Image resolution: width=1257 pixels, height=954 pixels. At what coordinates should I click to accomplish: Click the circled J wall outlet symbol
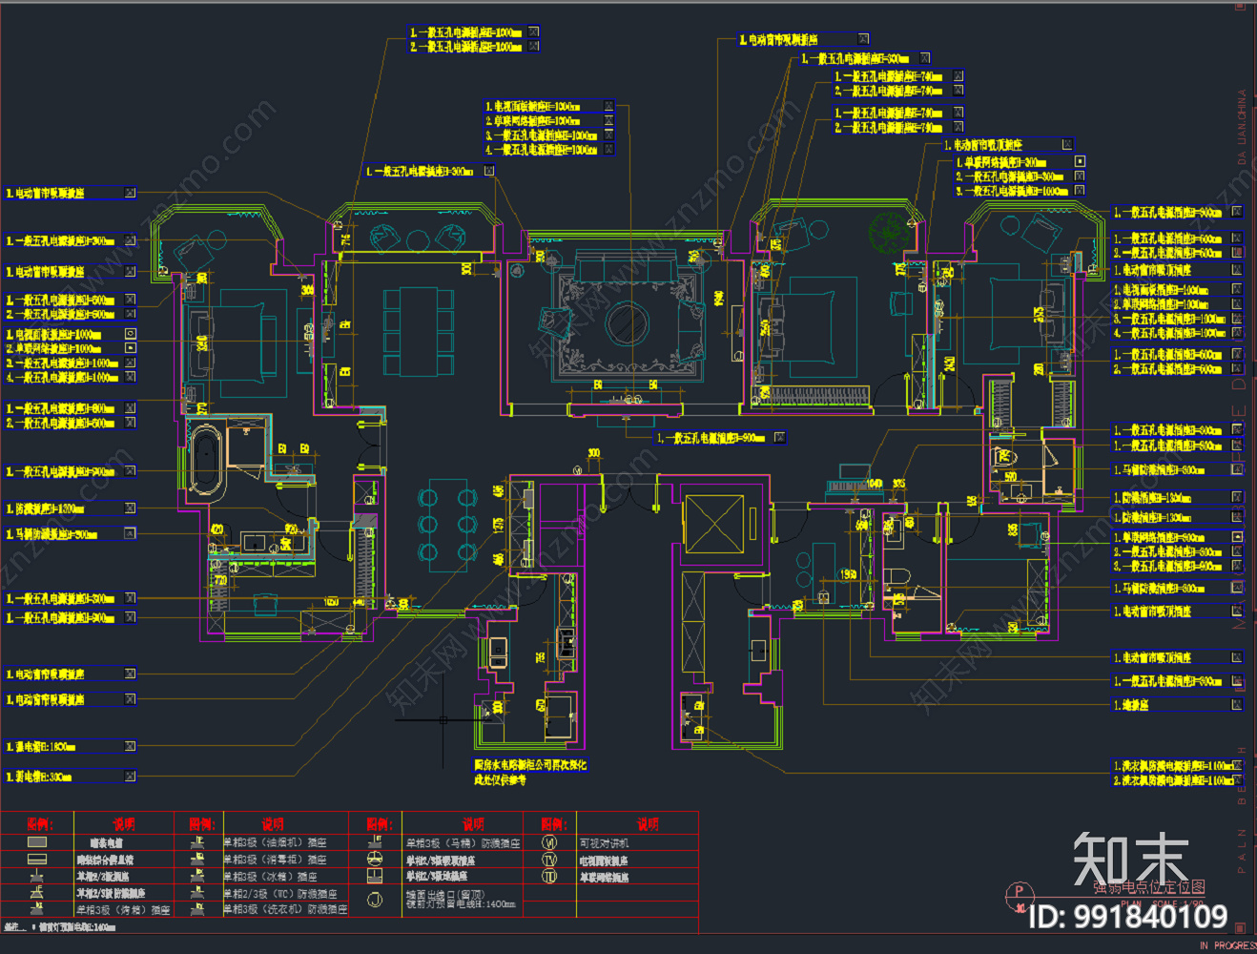coord(375,900)
